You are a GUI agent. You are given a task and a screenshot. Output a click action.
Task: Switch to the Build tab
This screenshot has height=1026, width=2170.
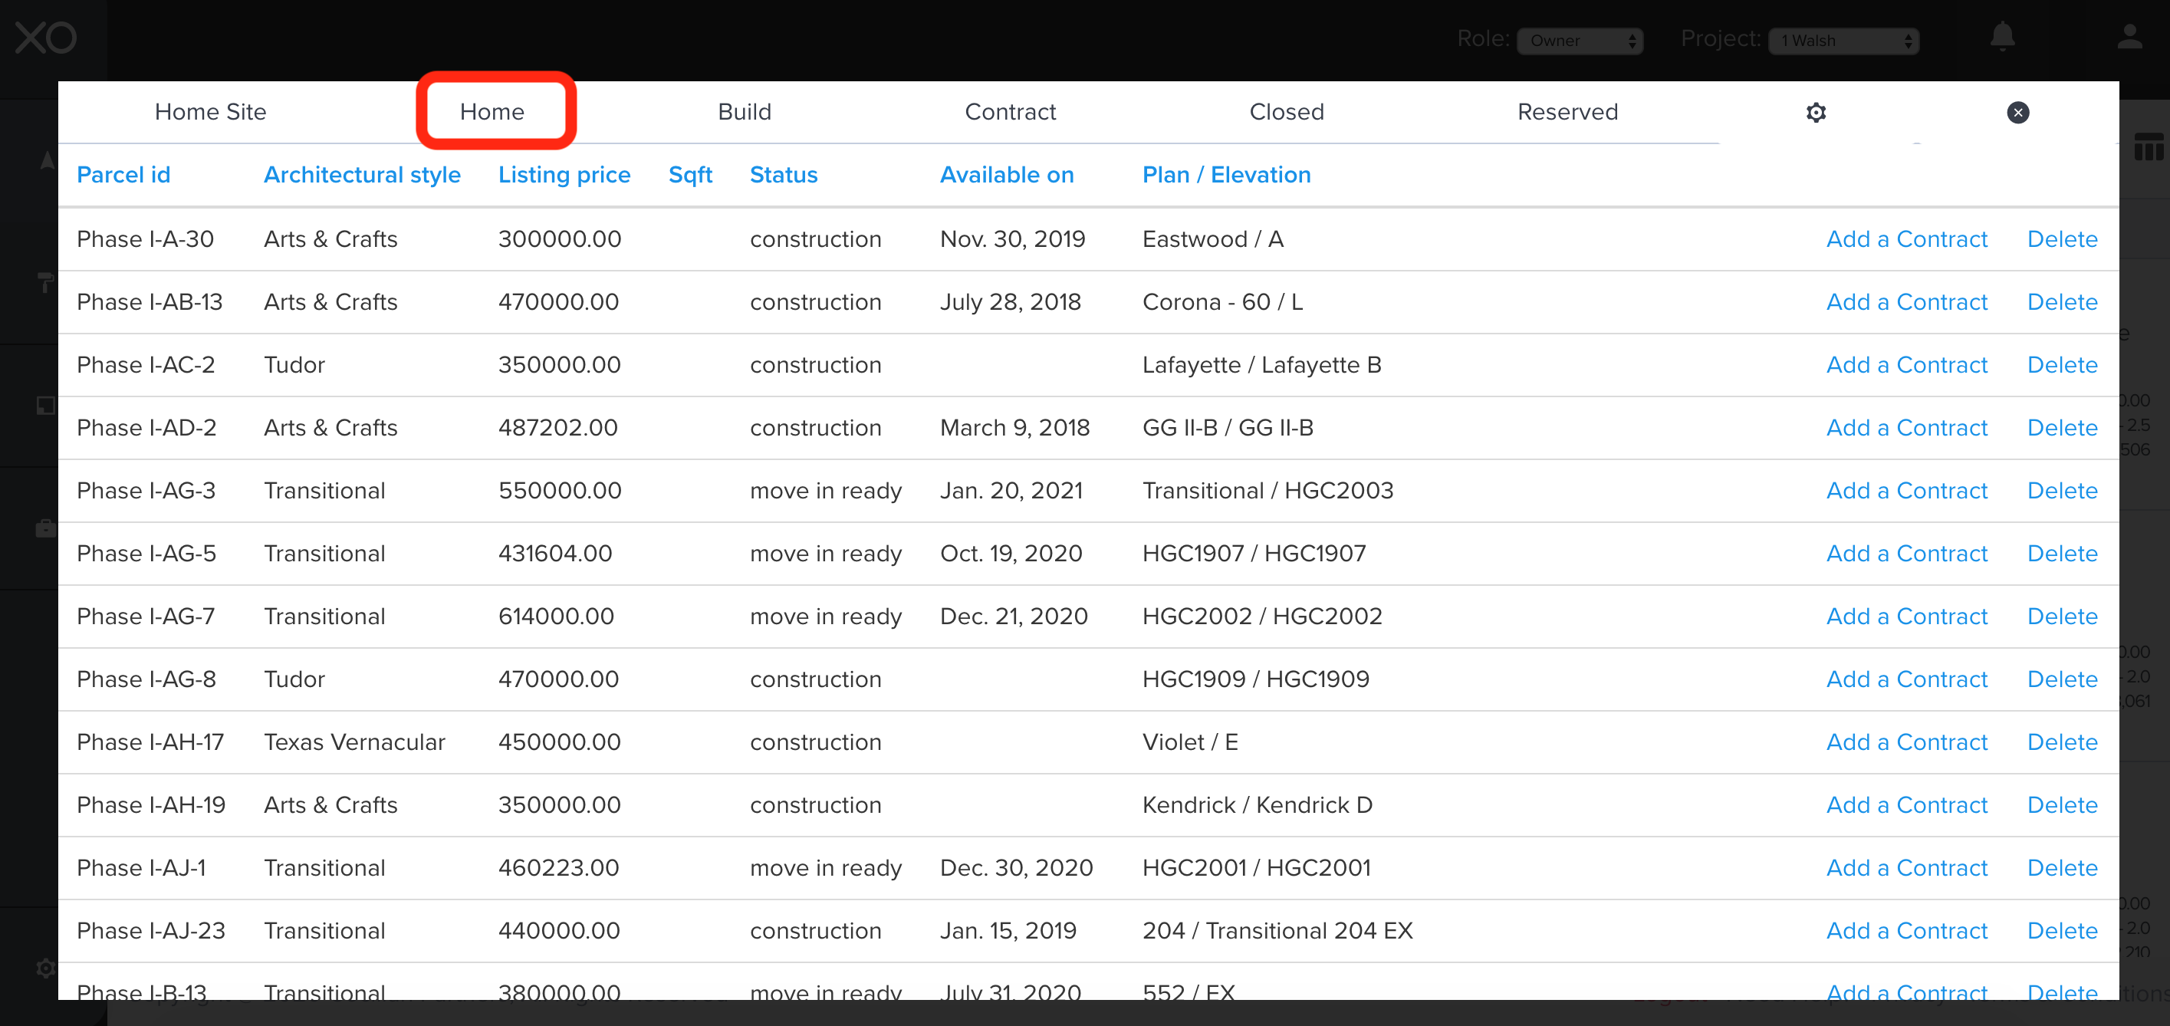tap(744, 112)
